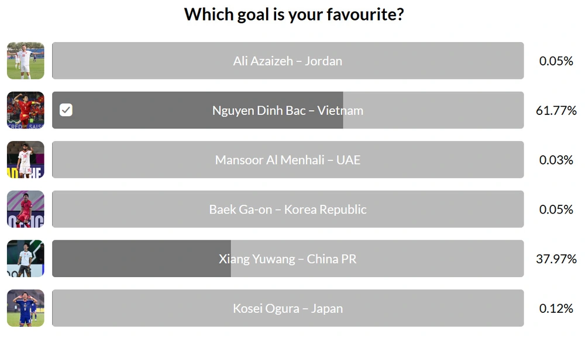The width and height of the screenshot is (585, 339).
Task: Vote for Ali Azaizeh – Jordan
Action: pyautogui.click(x=287, y=61)
